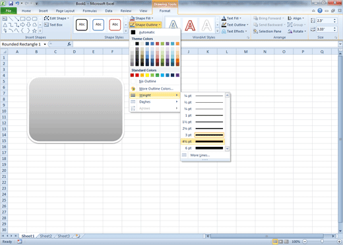
Task: Click the Edit Shape button
Action: (56, 18)
